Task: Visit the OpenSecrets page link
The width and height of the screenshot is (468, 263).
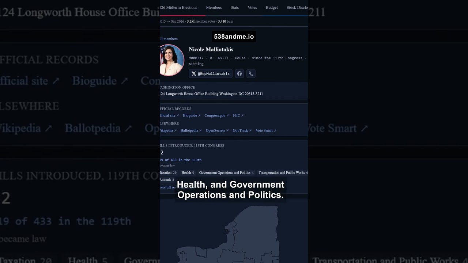Action: click(217, 130)
